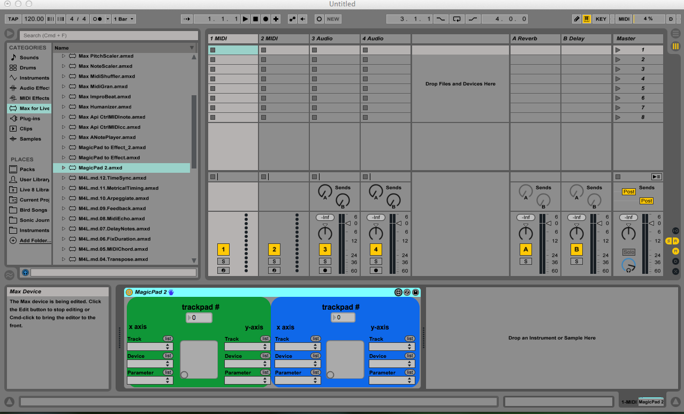Toggle the metronome button
684x414 pixels.
tap(98, 19)
